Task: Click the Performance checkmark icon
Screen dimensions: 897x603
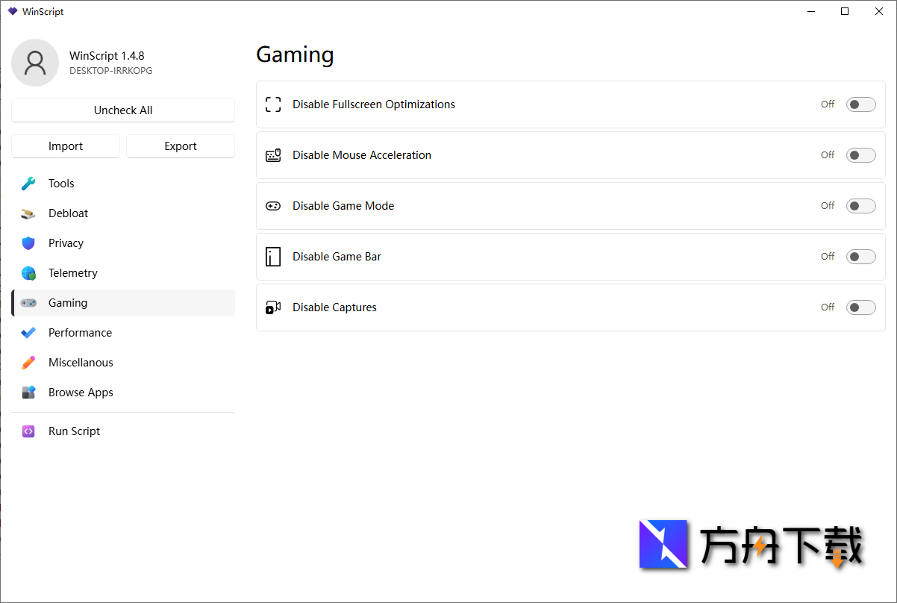Action: click(x=28, y=333)
